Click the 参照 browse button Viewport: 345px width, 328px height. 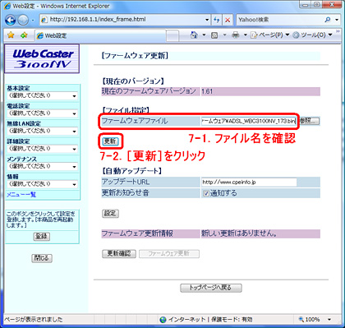[x=309, y=121]
